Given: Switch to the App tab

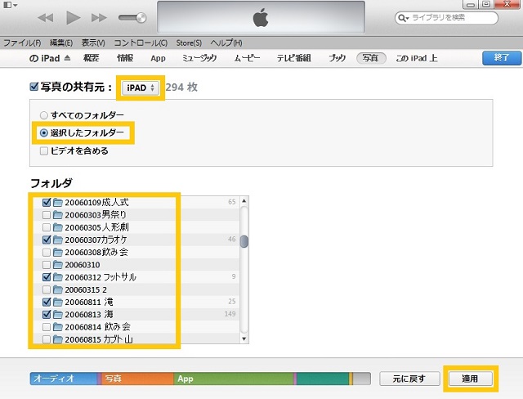Looking at the screenshot, I should click(158, 58).
